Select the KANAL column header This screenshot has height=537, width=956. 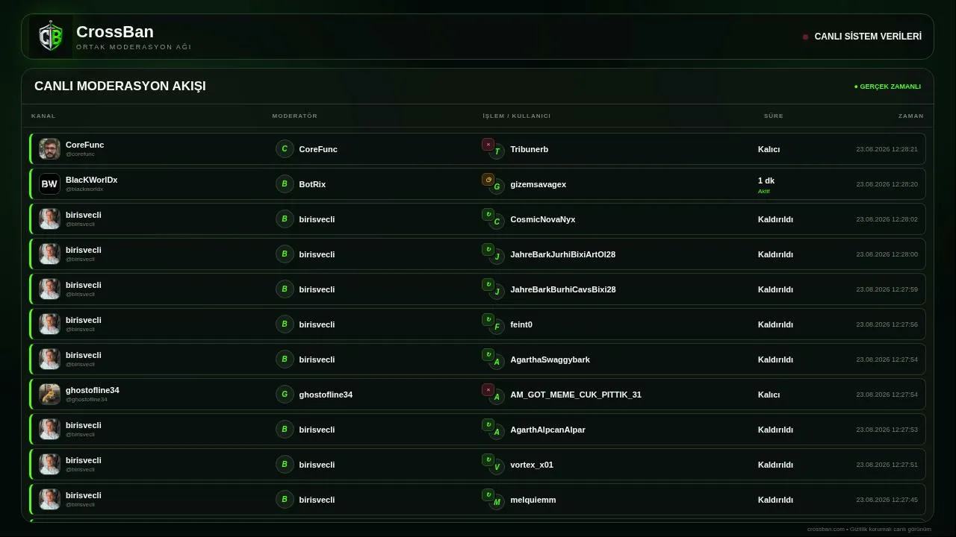pos(43,116)
